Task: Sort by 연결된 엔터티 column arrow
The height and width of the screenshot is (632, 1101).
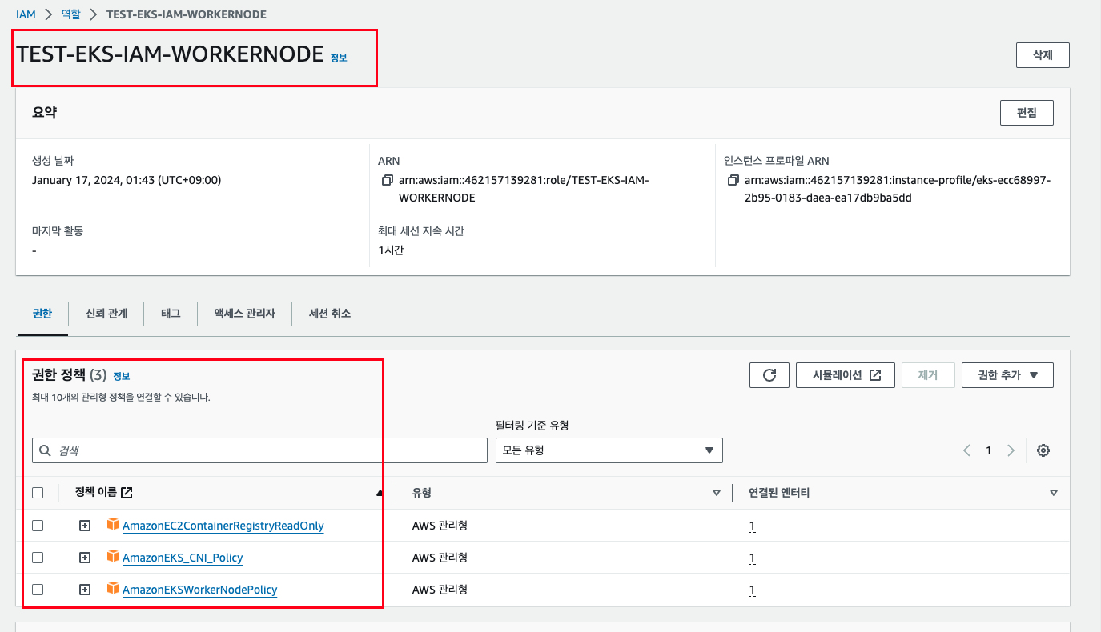Action: 1054,493
